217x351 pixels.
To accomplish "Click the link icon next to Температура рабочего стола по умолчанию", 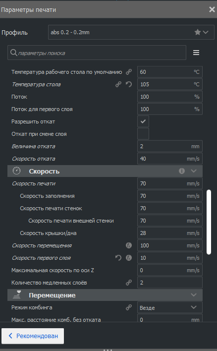I will (129, 72).
